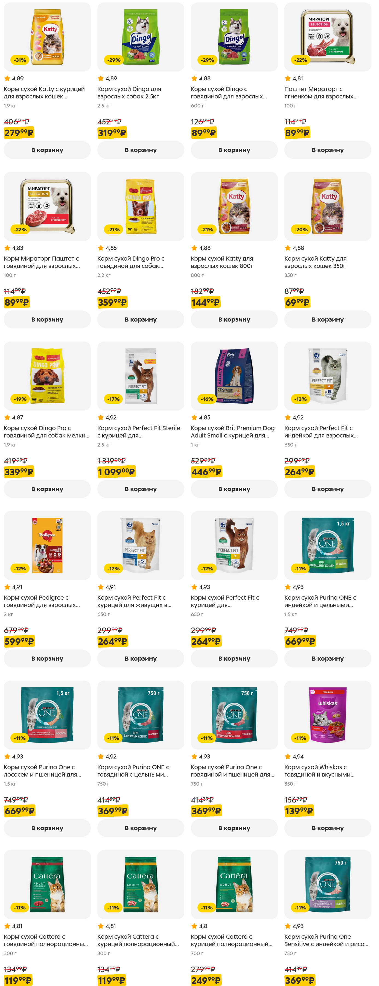The image size is (379, 986).
Task: Open the Katty для взрослых кошек 800г title
Action: [222, 262]
